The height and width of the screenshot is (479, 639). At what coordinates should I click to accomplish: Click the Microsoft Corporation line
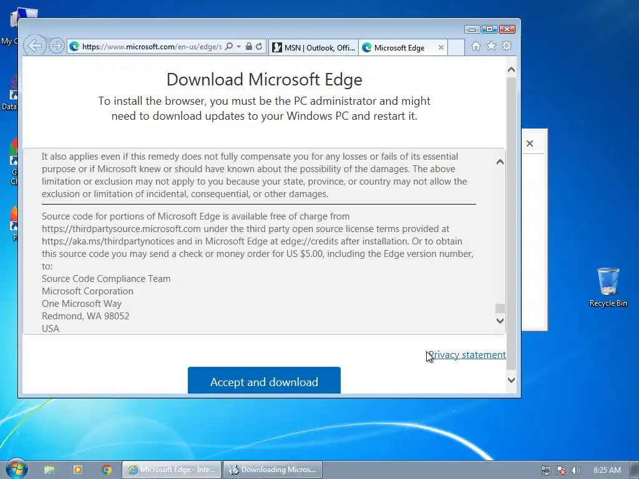(87, 291)
